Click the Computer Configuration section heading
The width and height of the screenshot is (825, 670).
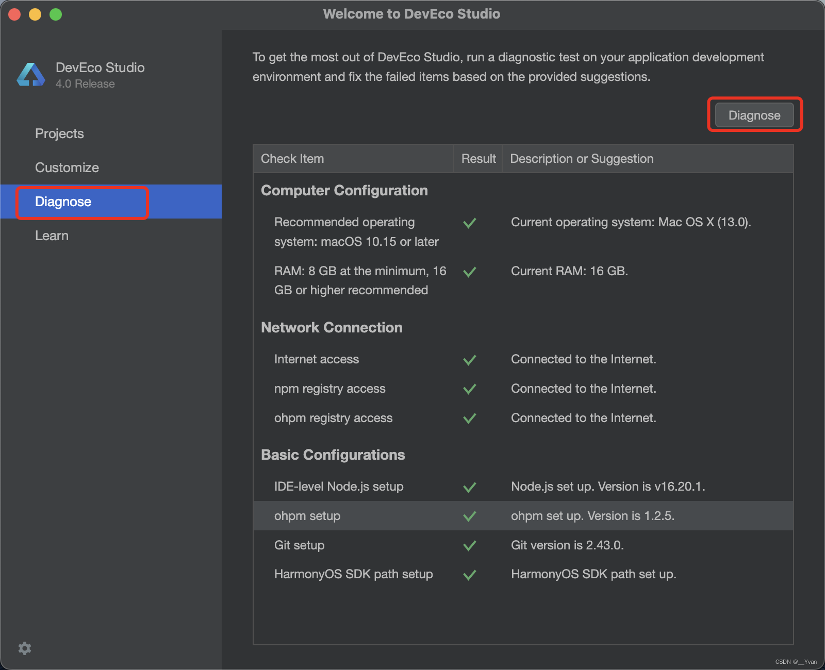pos(344,190)
